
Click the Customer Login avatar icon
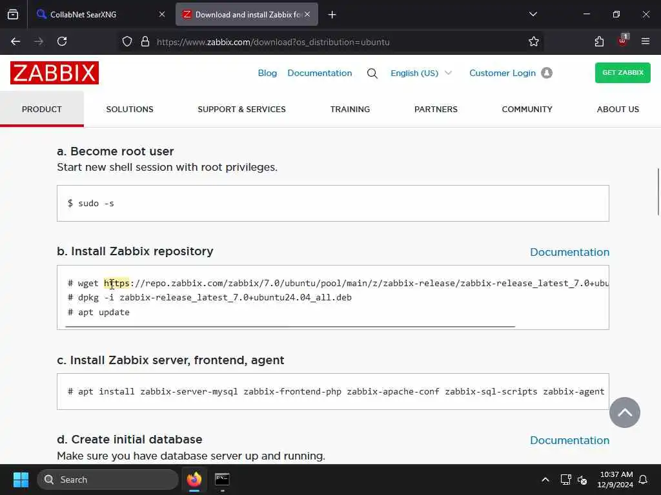coord(547,73)
